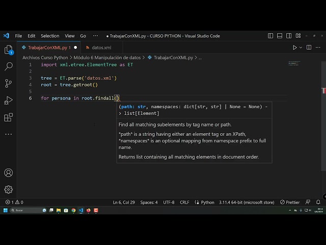Open the Source Control view
The image size is (326, 245).
(8, 83)
